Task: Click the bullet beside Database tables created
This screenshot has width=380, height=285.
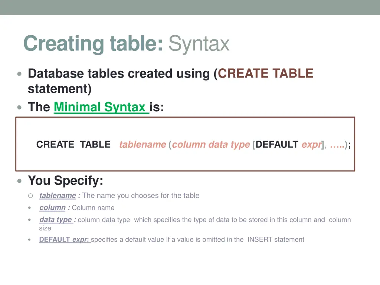Action: click(19, 74)
